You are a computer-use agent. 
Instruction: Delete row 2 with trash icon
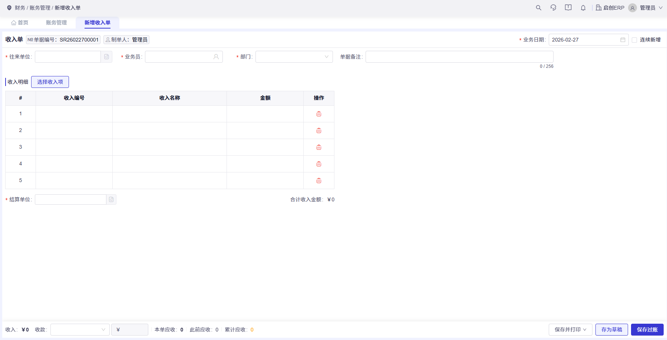(319, 131)
